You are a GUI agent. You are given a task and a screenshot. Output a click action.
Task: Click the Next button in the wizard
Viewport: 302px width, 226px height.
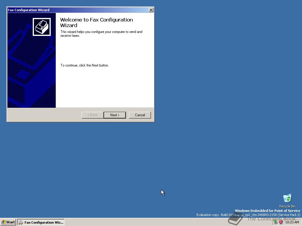(115, 115)
